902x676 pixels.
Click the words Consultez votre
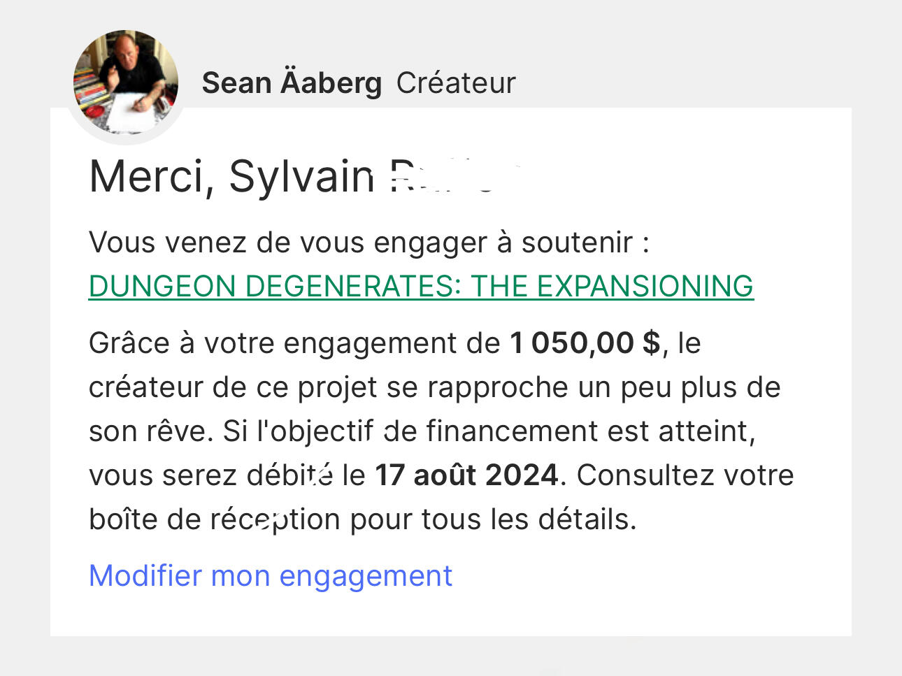pyautogui.click(x=685, y=475)
